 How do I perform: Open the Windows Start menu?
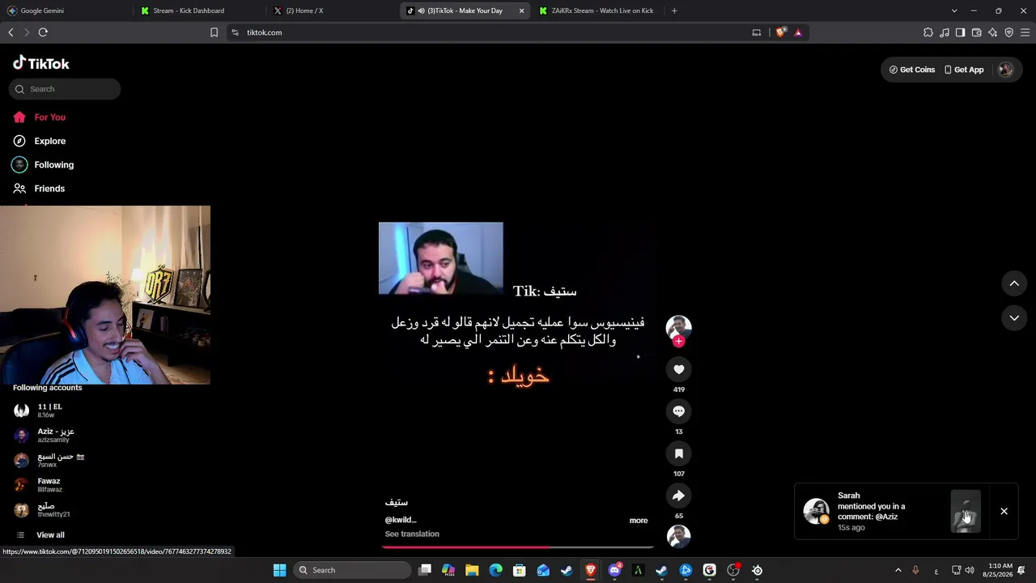279,570
